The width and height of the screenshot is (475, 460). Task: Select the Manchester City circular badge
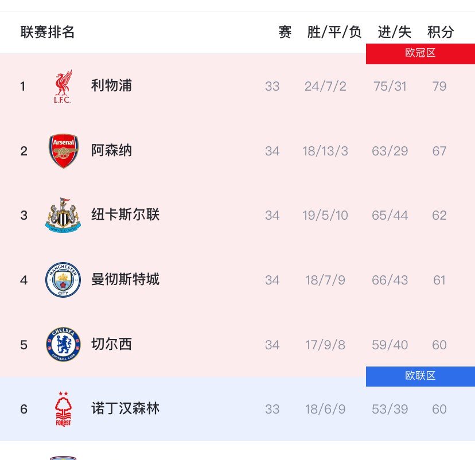point(63,280)
